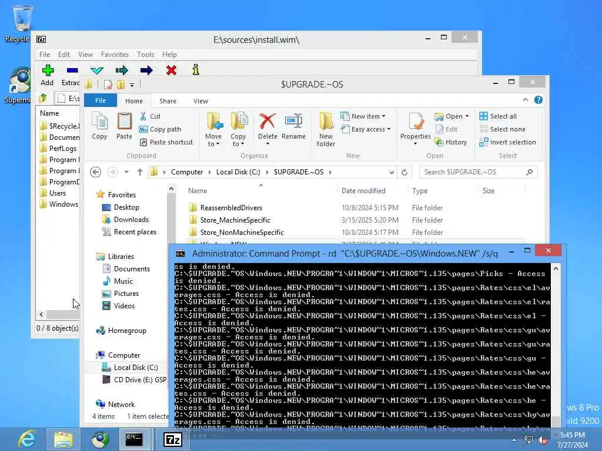Click Select none in the ribbon

coord(503,129)
